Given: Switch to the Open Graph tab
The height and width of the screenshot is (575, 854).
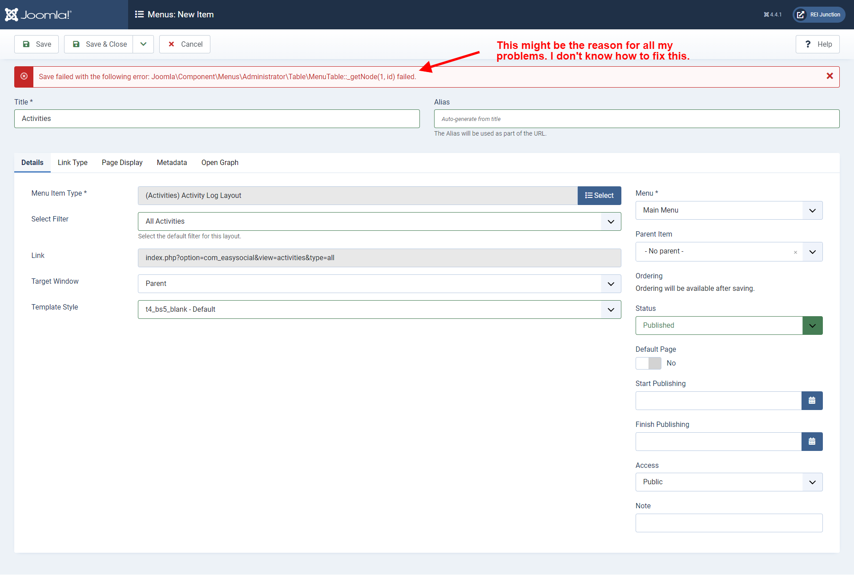Looking at the screenshot, I should coord(220,163).
